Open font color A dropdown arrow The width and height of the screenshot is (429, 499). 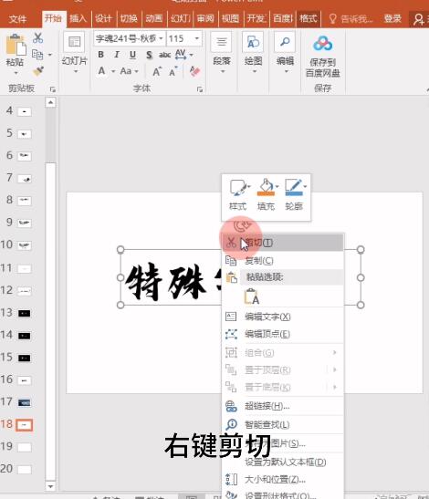113,71
